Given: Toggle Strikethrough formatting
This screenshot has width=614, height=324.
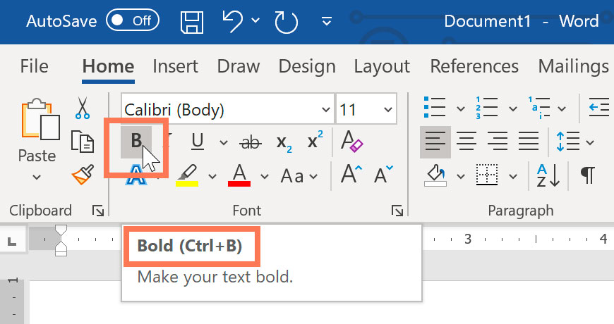Looking at the screenshot, I should (x=251, y=142).
